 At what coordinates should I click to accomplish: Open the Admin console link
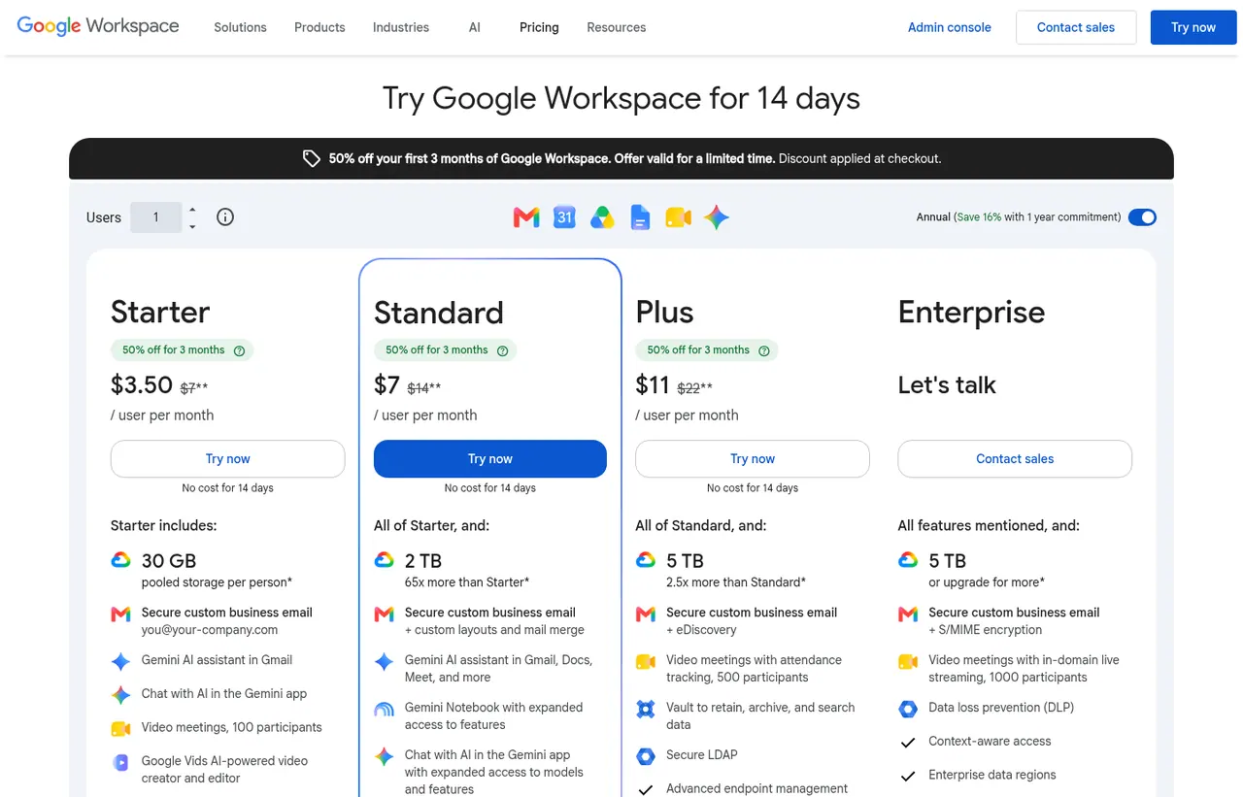point(950,27)
